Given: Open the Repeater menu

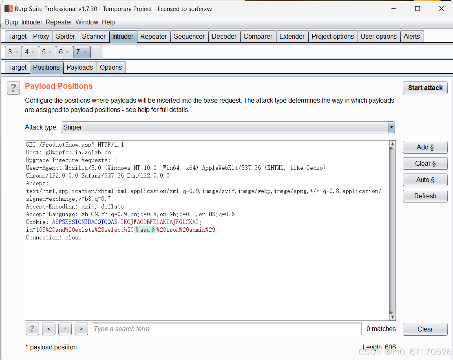Looking at the screenshot, I should coord(59,22).
